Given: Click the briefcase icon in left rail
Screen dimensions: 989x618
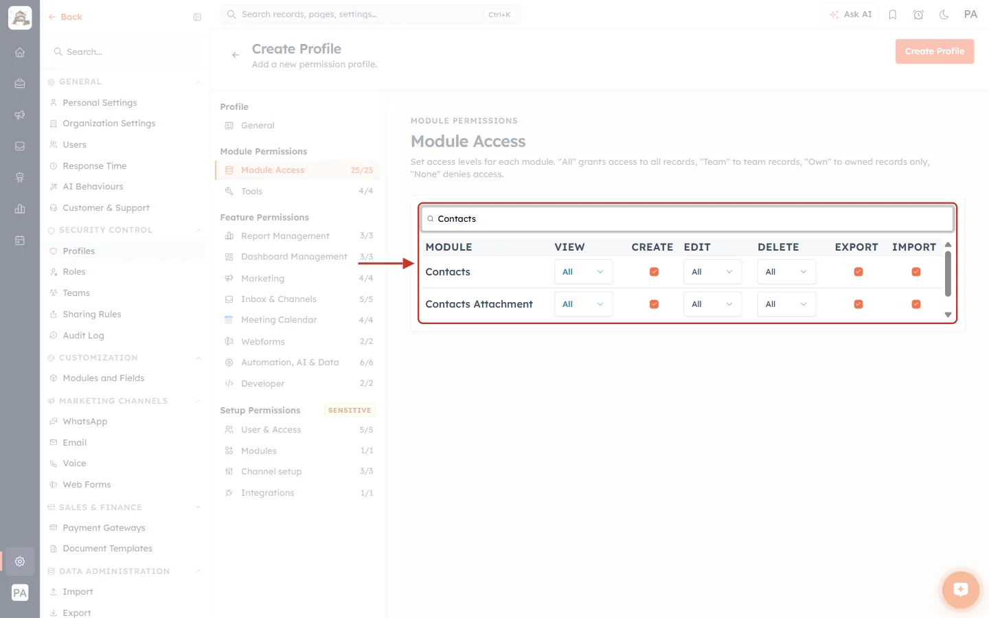Looking at the screenshot, I should point(20,84).
